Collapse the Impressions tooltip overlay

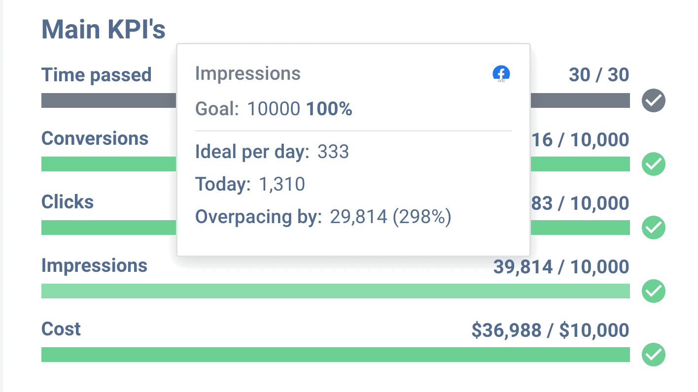coord(353,148)
